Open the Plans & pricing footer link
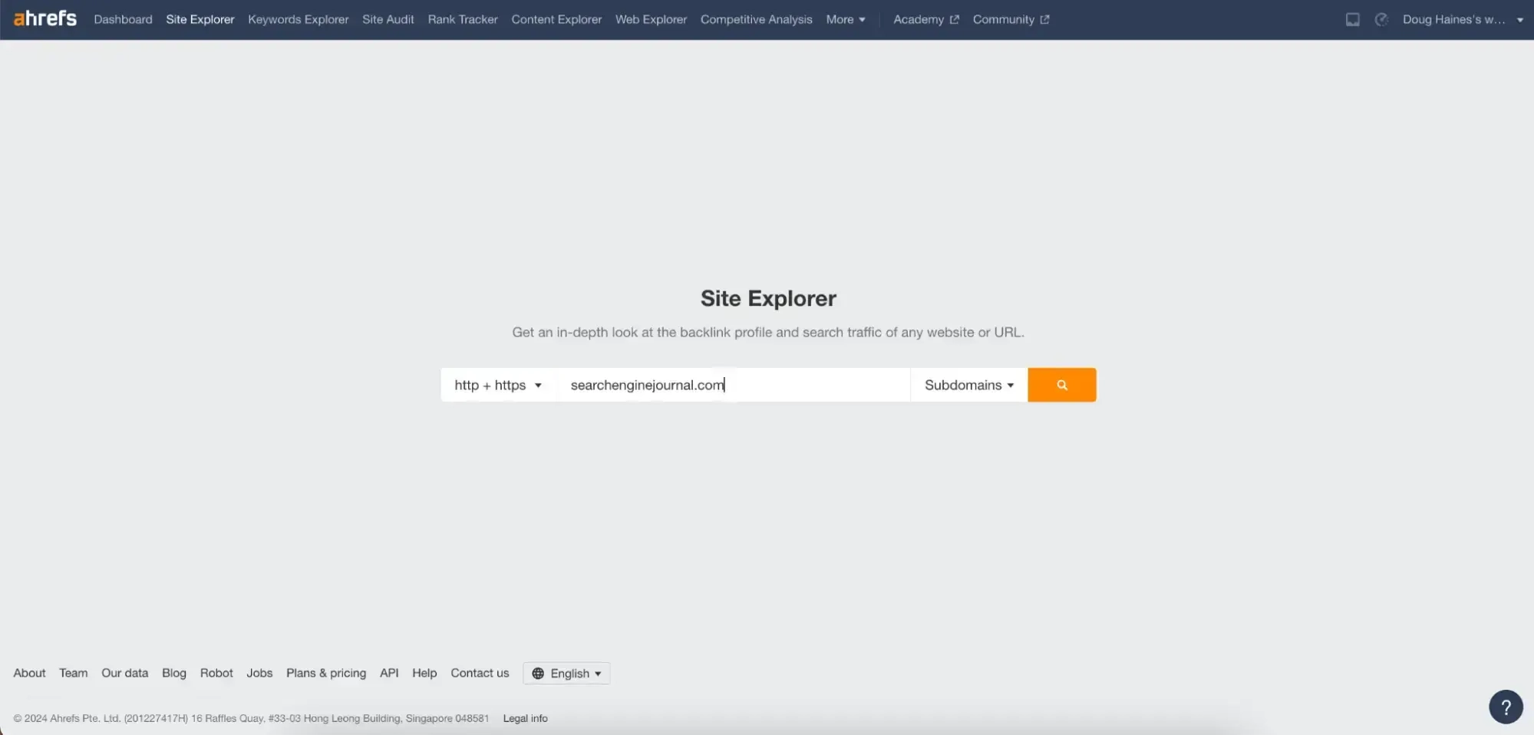This screenshot has width=1534, height=735. pos(326,673)
